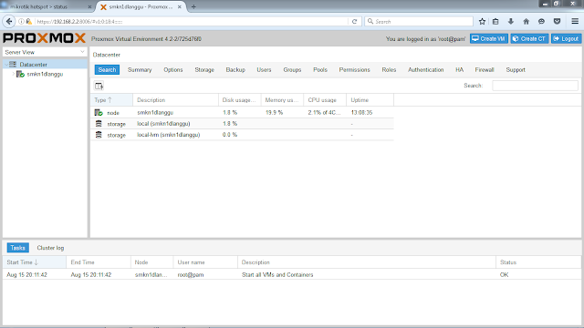Sort by the Type column header
This screenshot has width=584, height=328.
(x=111, y=100)
